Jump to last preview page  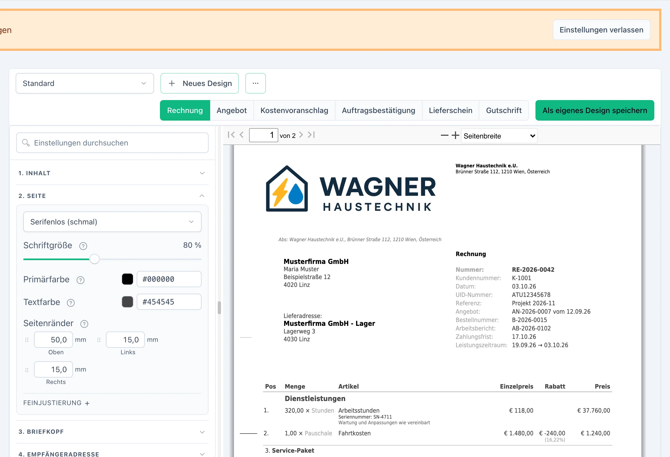(311, 135)
